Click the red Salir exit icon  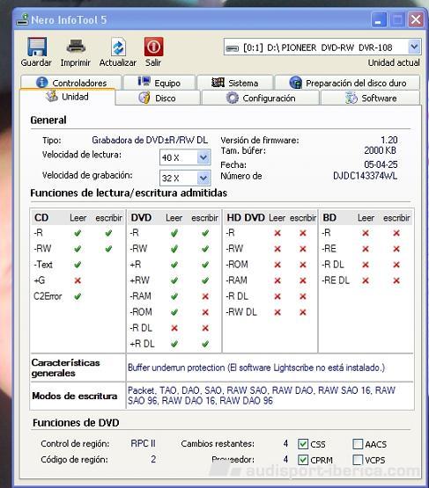[153, 47]
